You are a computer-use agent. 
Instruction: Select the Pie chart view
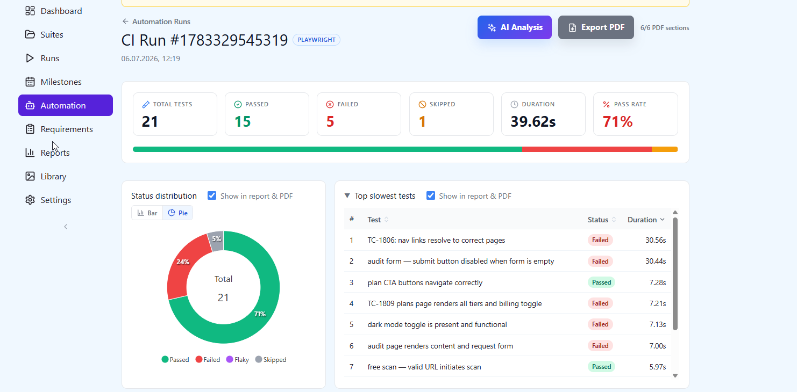point(178,213)
